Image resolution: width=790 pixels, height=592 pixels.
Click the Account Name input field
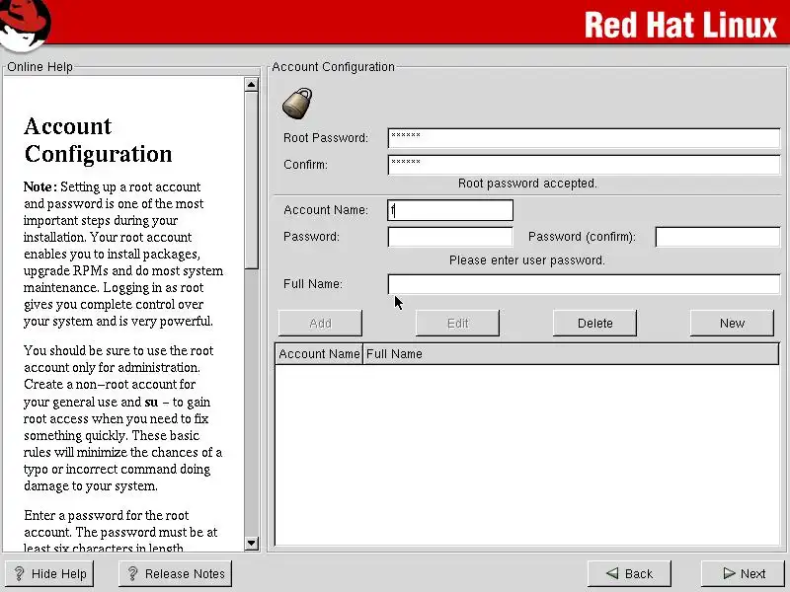[x=450, y=210]
